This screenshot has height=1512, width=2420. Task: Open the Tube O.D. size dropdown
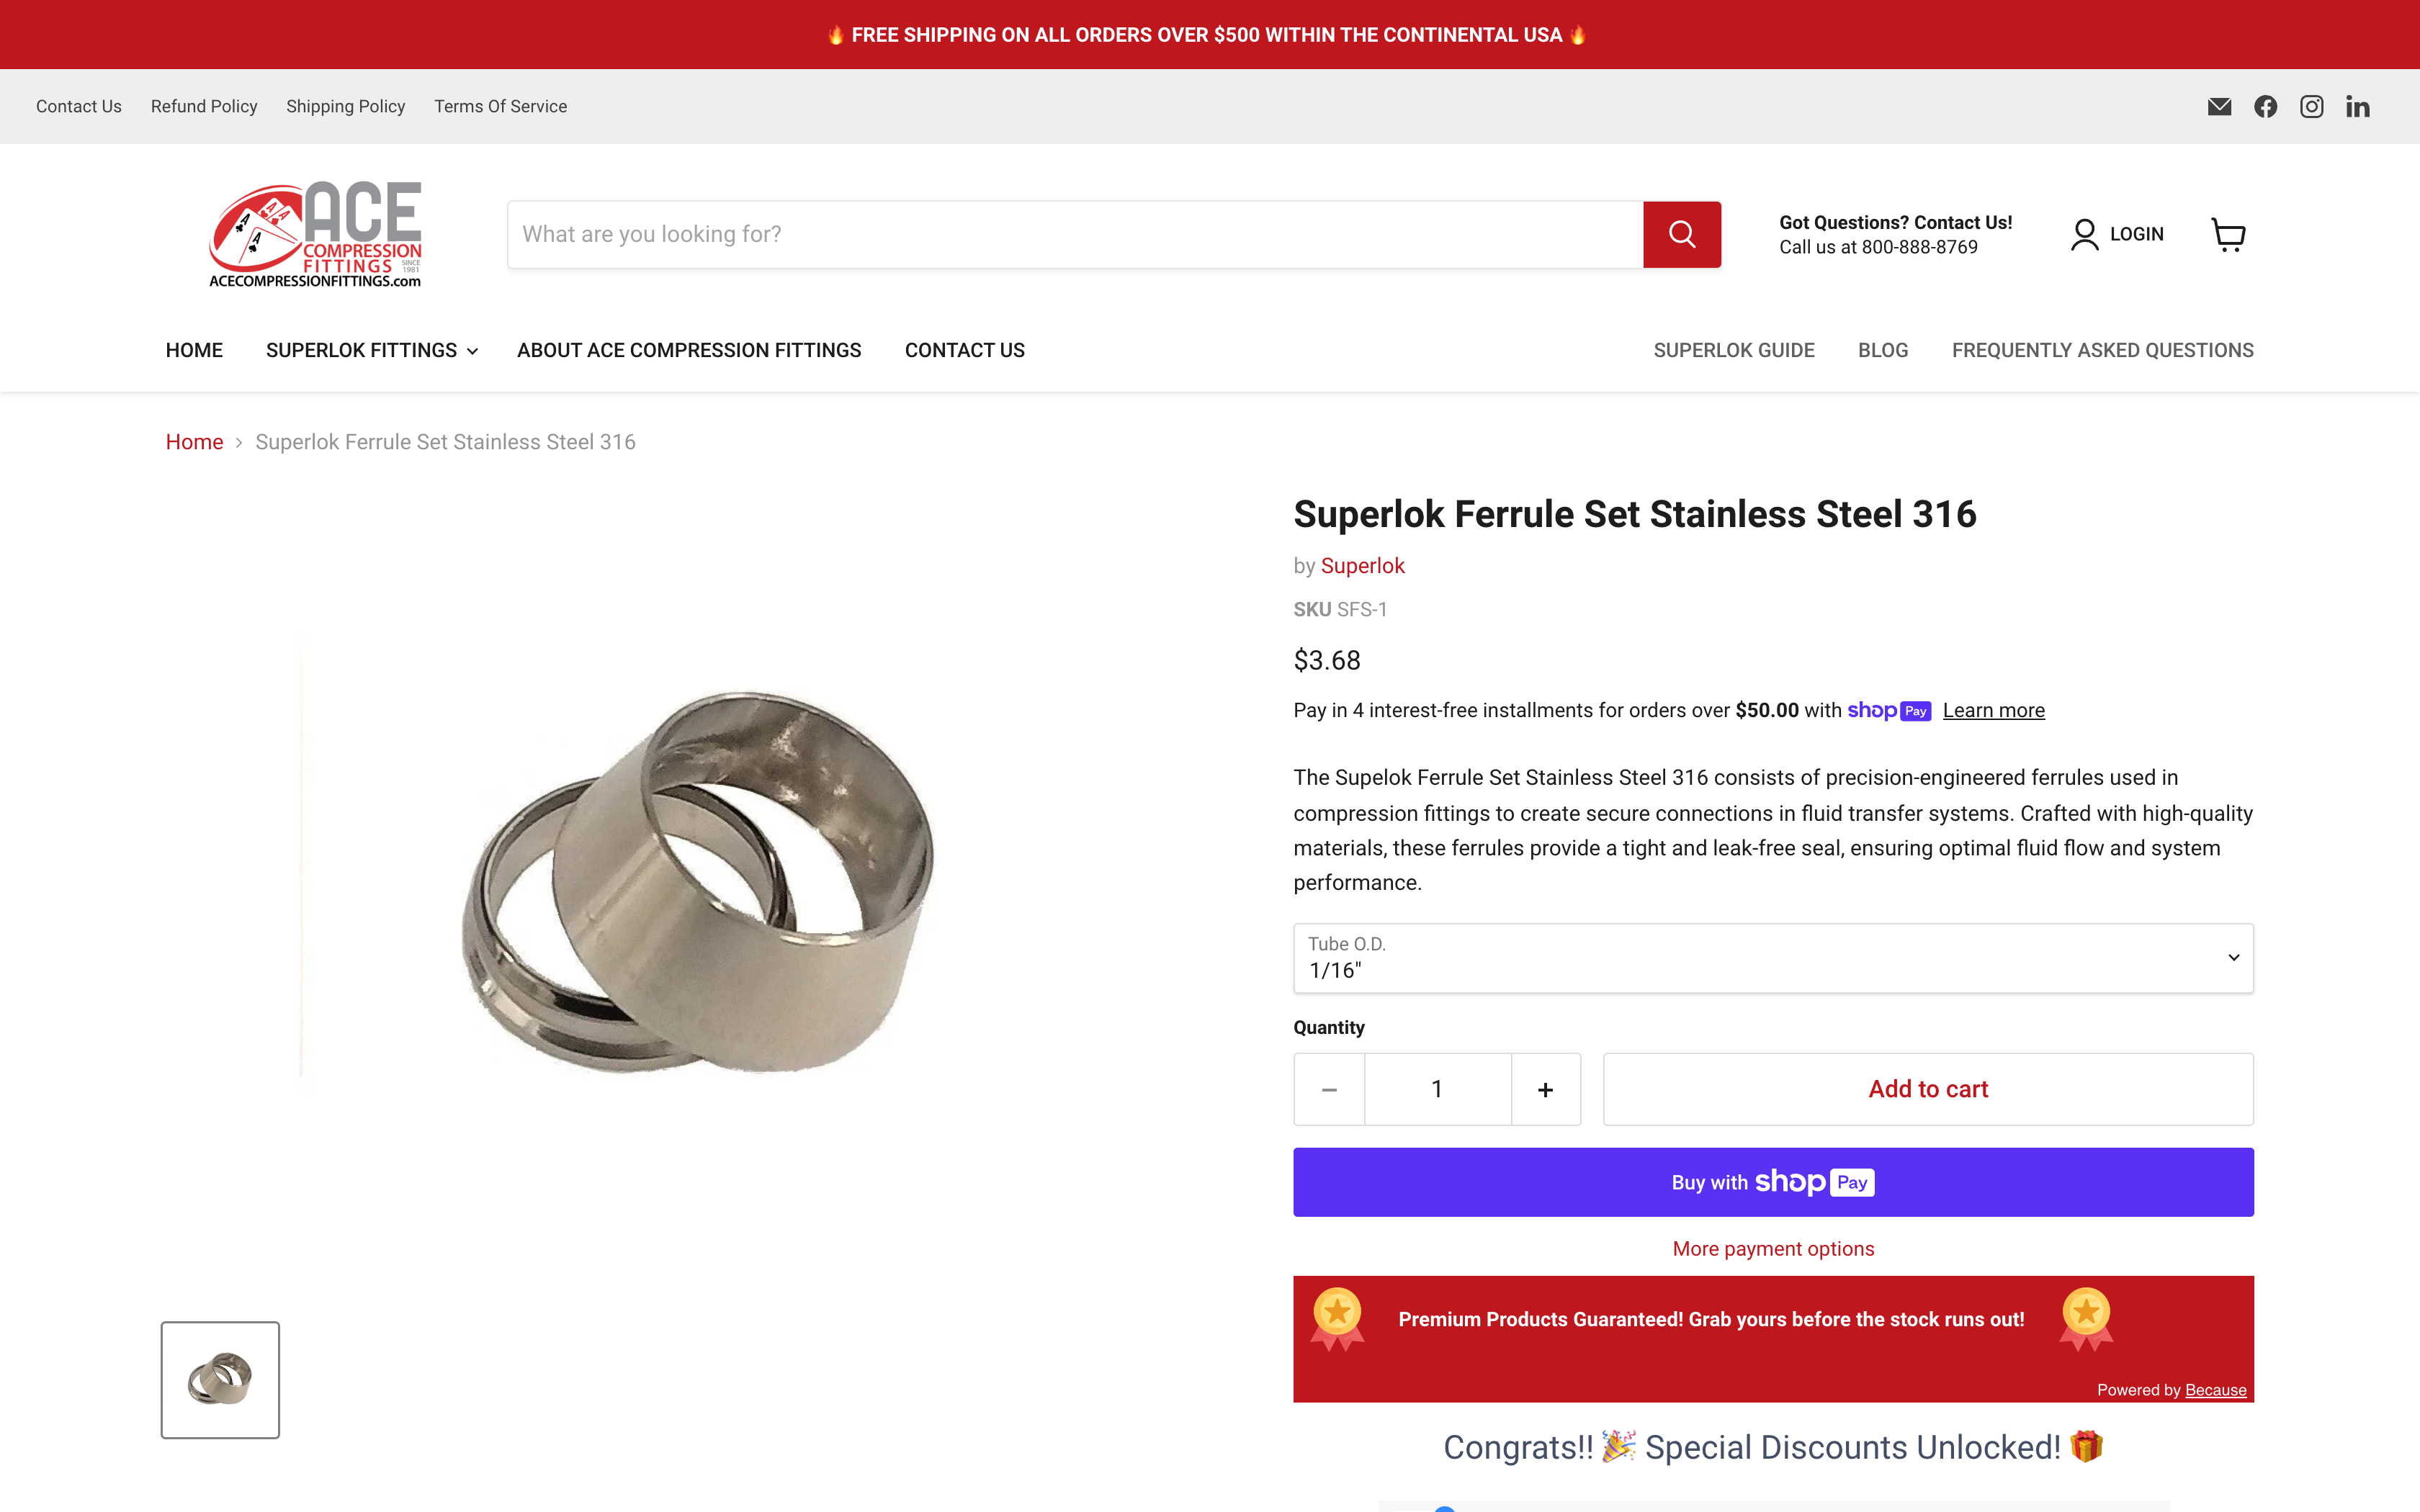coord(1772,958)
